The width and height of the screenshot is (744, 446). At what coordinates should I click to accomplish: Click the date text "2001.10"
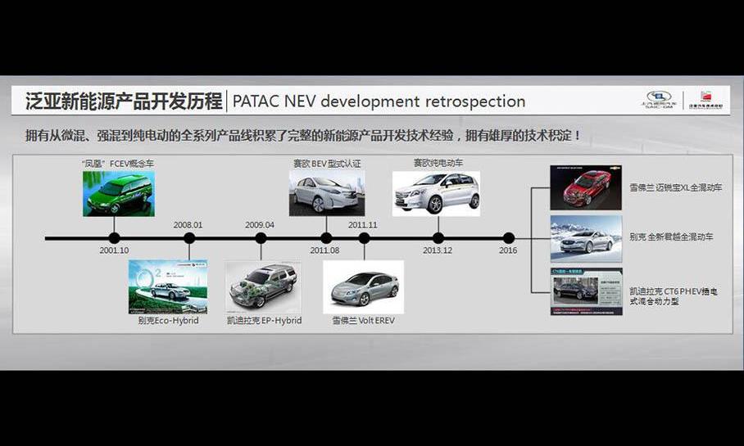tap(114, 250)
